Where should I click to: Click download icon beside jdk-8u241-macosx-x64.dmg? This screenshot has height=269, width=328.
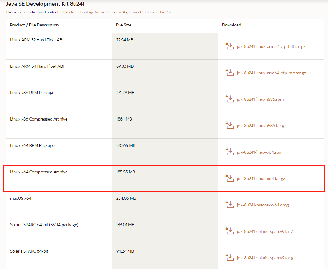[229, 204]
